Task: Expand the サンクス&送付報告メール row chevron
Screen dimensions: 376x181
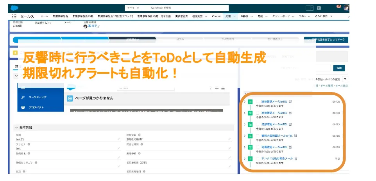Action: coord(245,159)
